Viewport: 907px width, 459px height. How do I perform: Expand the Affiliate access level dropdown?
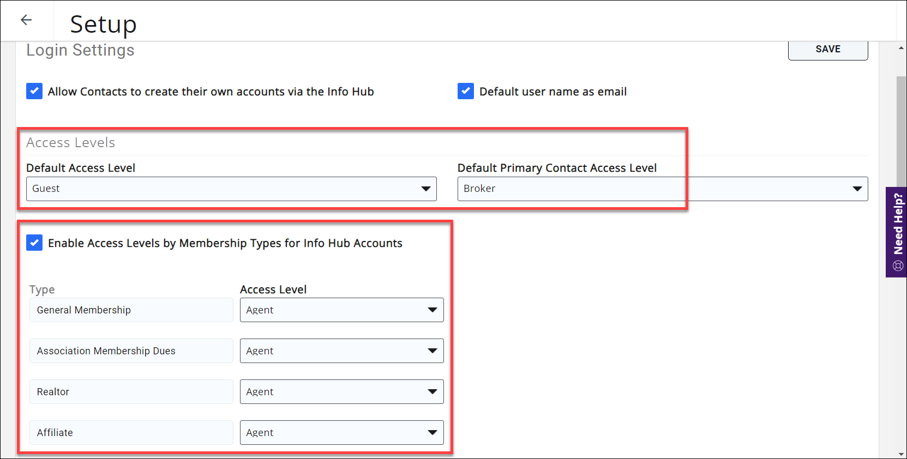click(341, 432)
